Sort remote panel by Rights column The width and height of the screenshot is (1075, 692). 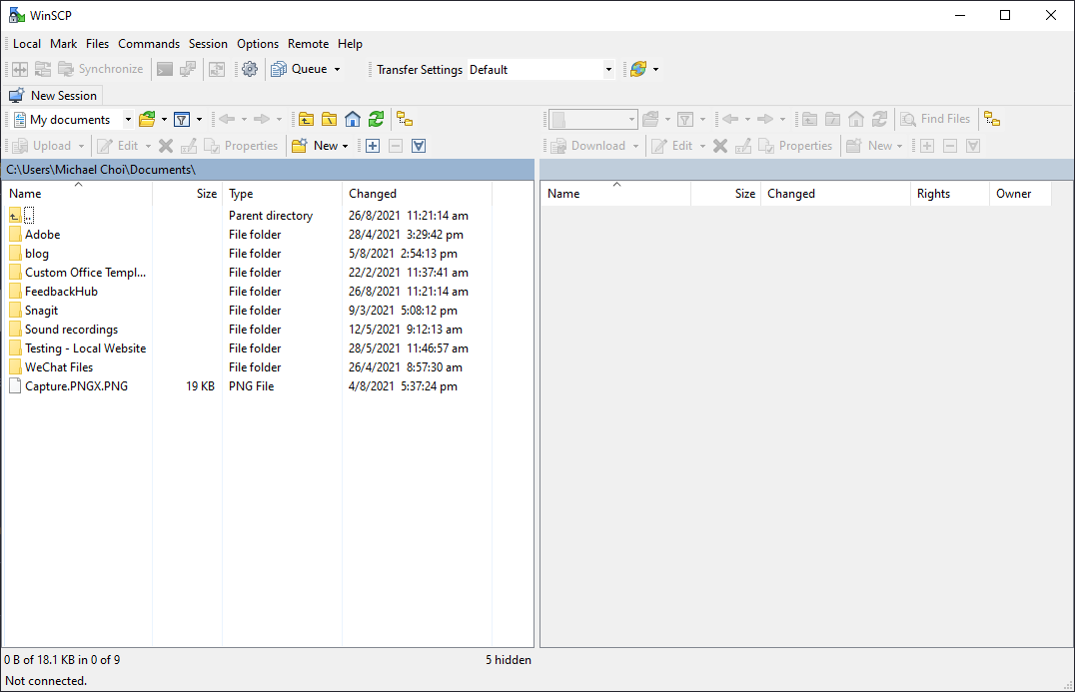(x=950, y=193)
